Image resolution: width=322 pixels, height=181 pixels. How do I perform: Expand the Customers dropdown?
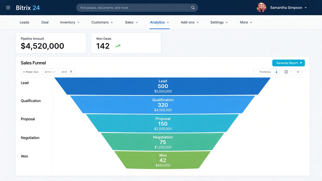pyautogui.click(x=112, y=22)
